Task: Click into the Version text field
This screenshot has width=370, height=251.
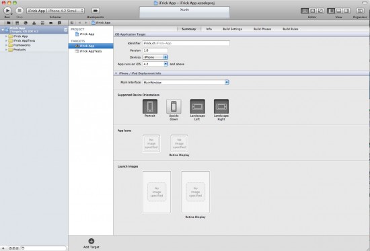Action: point(155,50)
